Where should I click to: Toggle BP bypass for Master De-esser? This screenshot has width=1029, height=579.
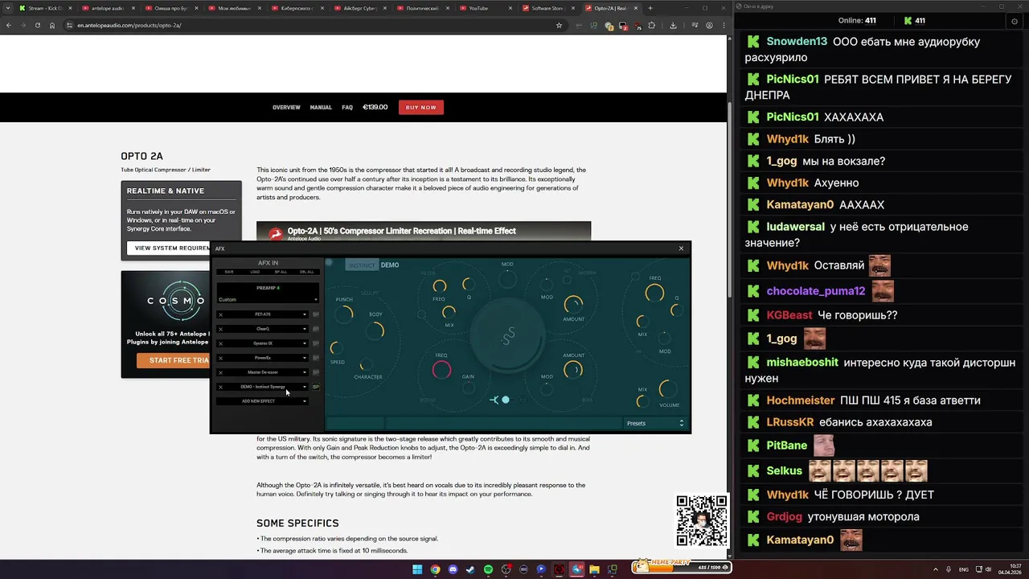(x=316, y=372)
